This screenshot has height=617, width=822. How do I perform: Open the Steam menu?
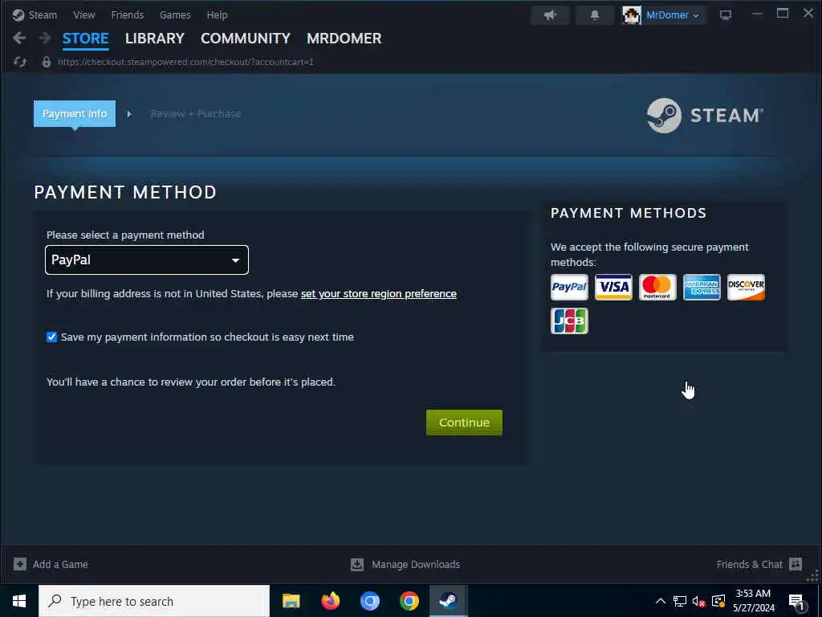[x=43, y=14]
